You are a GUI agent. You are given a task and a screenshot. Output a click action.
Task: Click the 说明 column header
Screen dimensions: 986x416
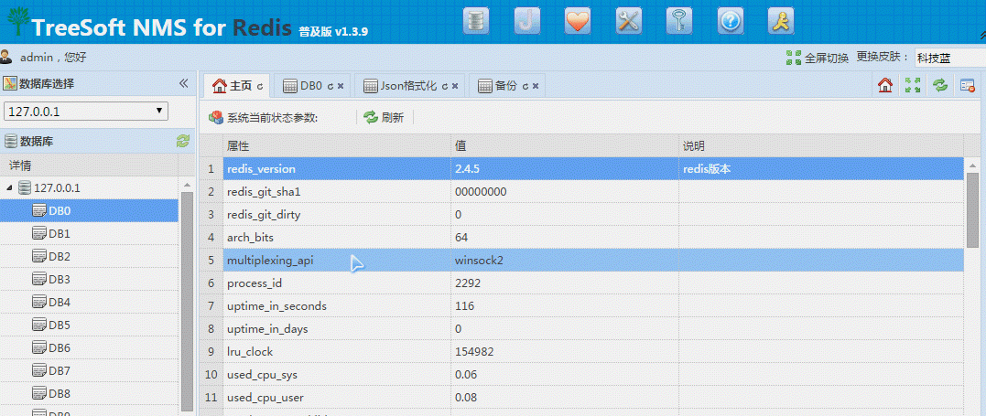tap(821, 145)
